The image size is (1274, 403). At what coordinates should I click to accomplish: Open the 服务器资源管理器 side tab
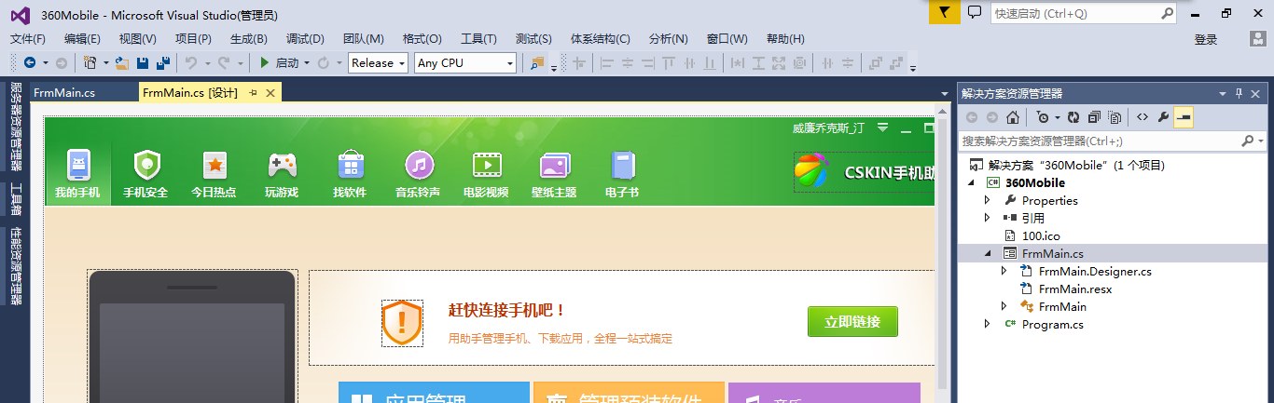click(16, 127)
